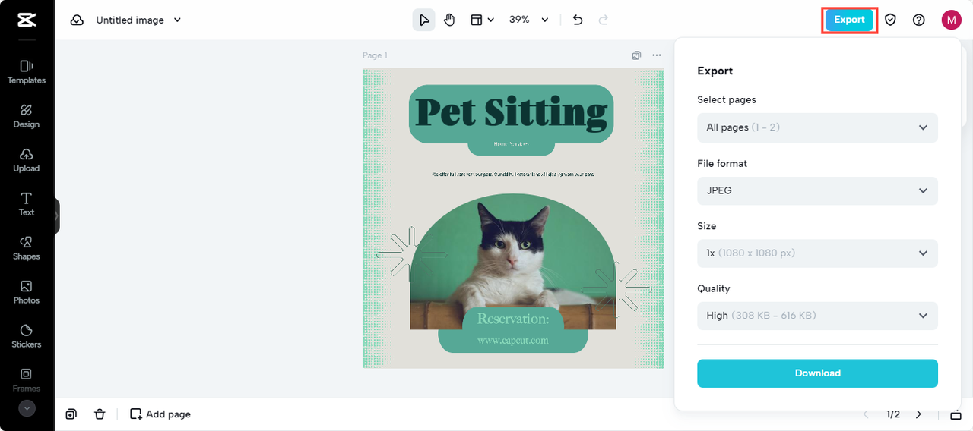Select the www.capcut.com text on canvas

(x=512, y=341)
